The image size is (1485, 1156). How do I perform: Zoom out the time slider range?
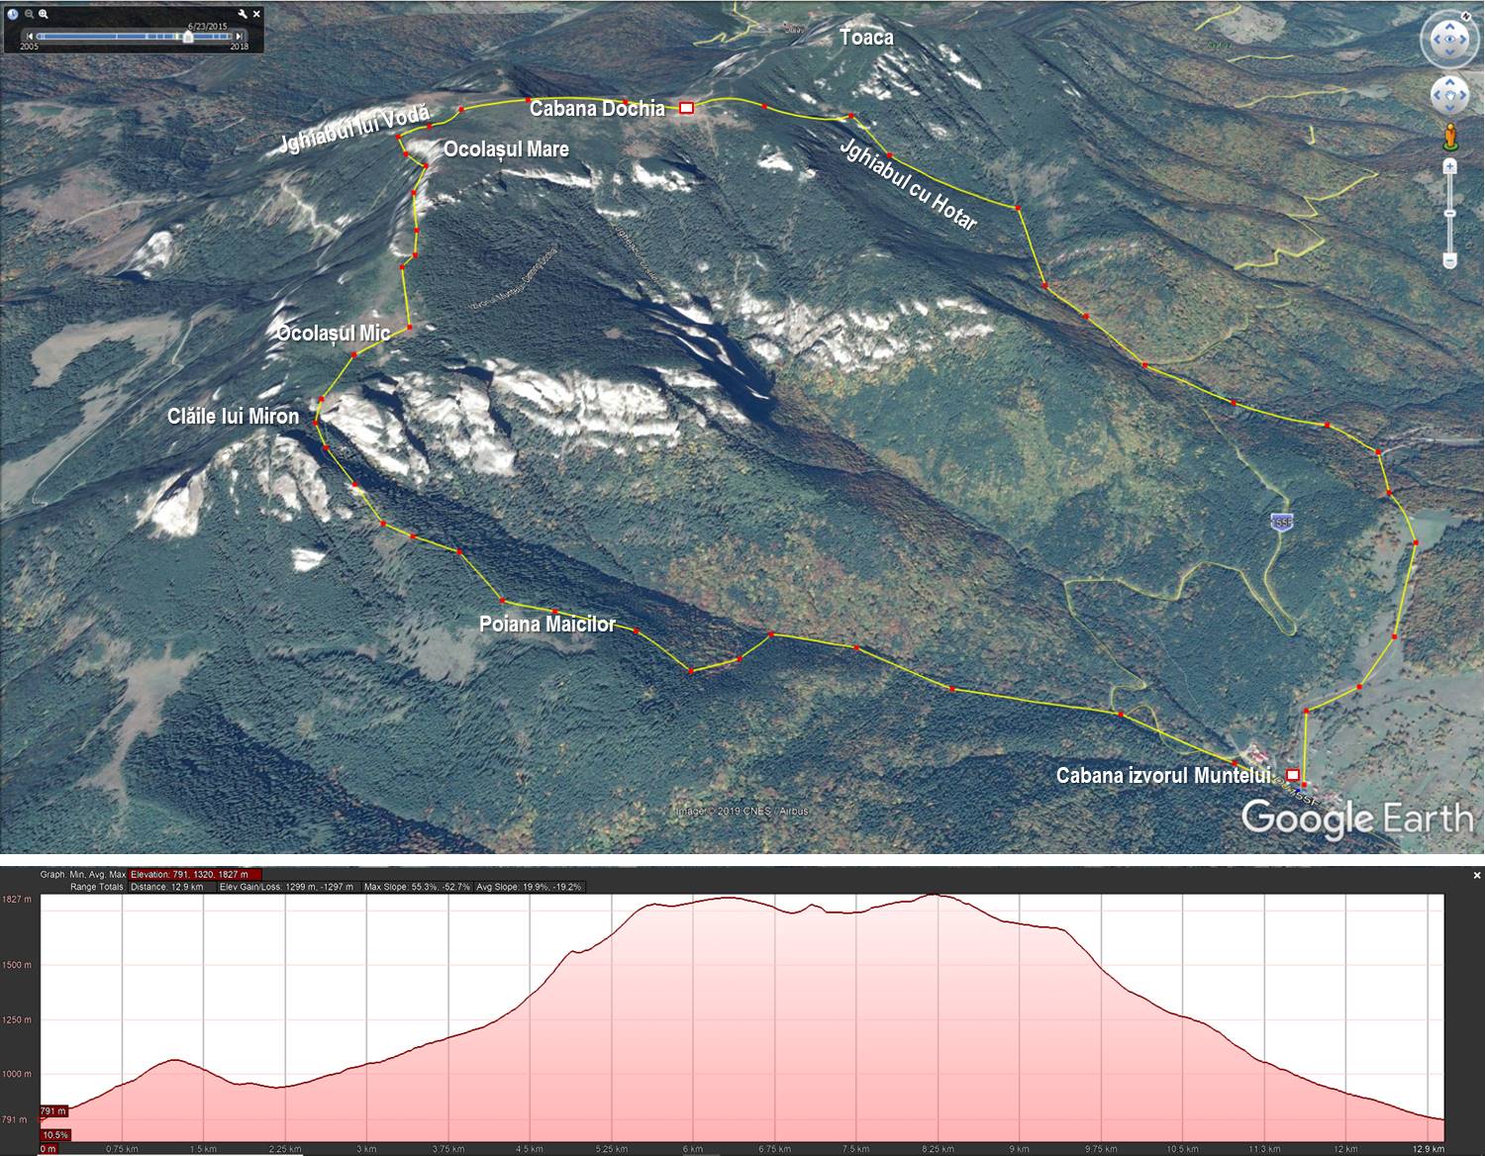pyautogui.click(x=30, y=14)
